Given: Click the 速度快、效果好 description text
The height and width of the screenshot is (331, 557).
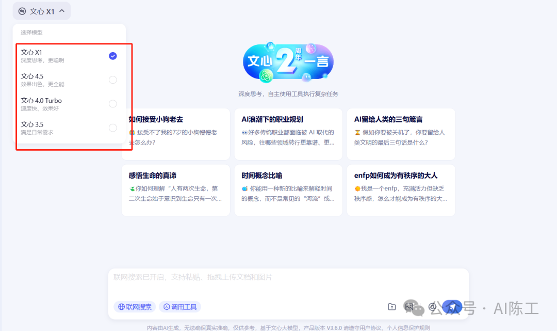Looking at the screenshot, I should click(x=40, y=108).
